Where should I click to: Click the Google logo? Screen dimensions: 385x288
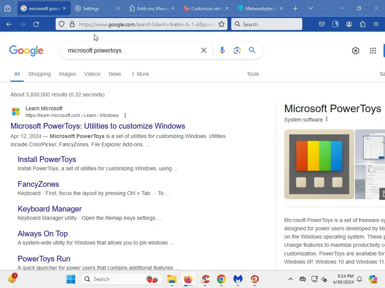[26, 51]
